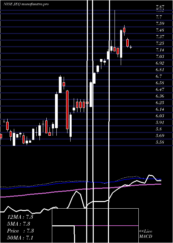Viewport: 173px width, 243px height.
Task: Click the 7.48 price axis label
Action: click(160, 30)
